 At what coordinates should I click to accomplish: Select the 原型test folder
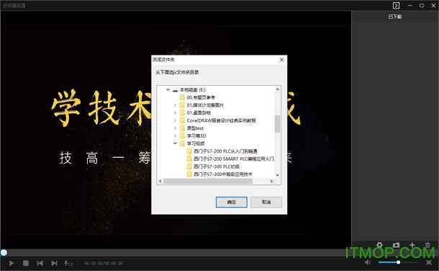pos(191,128)
